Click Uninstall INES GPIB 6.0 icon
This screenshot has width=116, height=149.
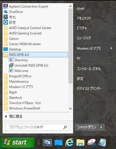coord(11,65)
